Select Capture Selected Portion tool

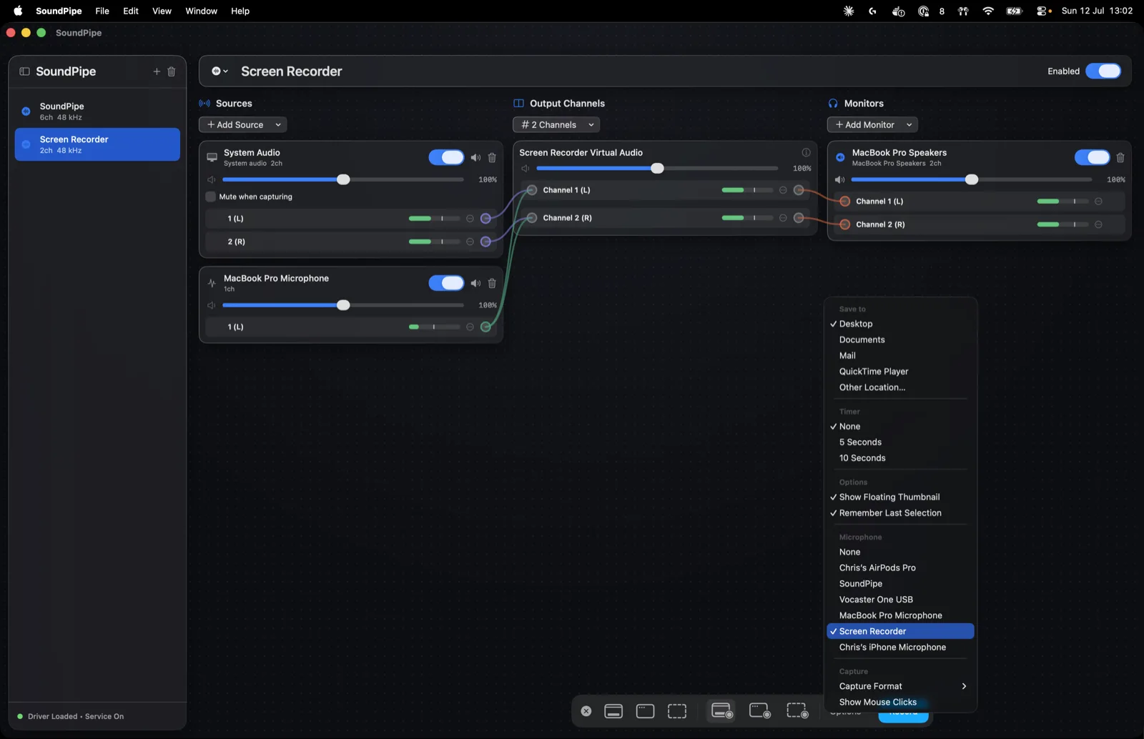(x=677, y=711)
